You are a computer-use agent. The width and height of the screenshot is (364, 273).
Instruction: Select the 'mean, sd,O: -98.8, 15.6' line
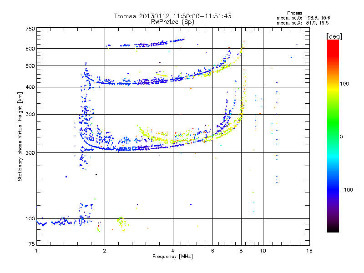click(303, 18)
